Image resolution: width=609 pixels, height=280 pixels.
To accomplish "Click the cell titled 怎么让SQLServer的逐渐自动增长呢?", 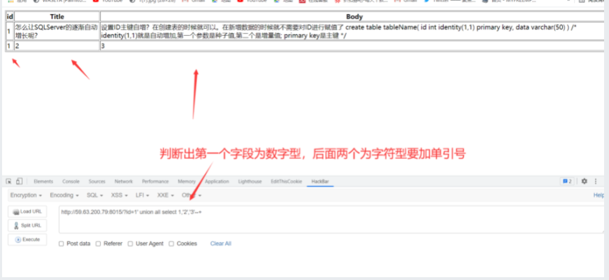I will coord(57,31).
